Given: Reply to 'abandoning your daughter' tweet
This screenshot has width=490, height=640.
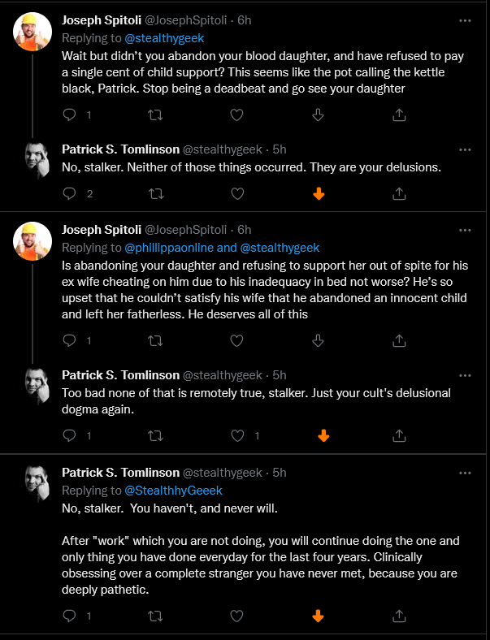Looking at the screenshot, I should coord(69,340).
